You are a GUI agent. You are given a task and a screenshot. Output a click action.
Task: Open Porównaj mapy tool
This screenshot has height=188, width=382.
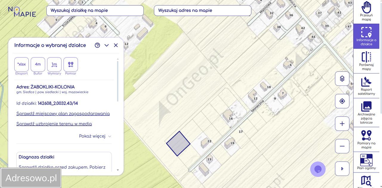(366, 61)
